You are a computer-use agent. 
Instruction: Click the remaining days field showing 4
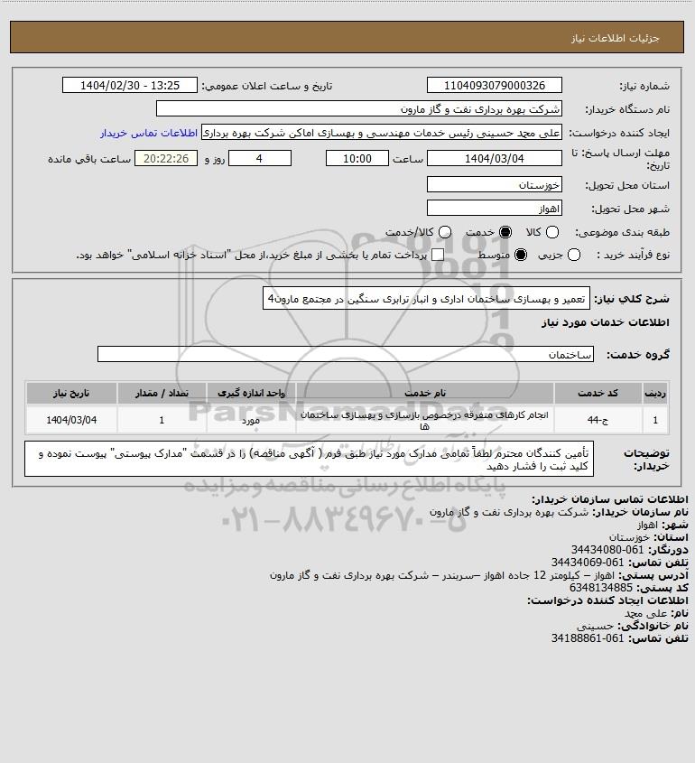click(260, 159)
